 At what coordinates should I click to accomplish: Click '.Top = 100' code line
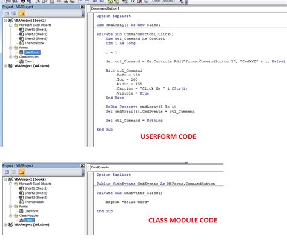pyautogui.click(x=126, y=79)
